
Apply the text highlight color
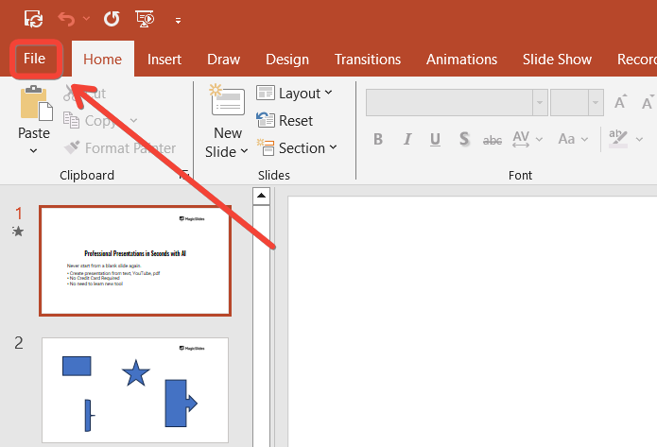coord(617,140)
